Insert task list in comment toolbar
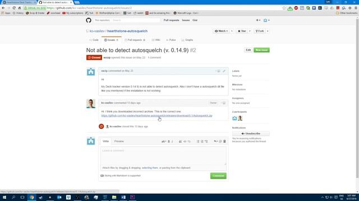The image size is (359, 201). click(x=206, y=141)
